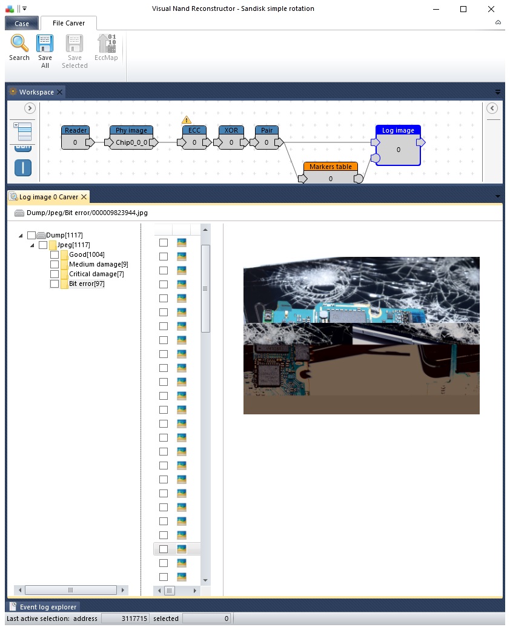Select the Log image 0 Carver tab

coord(48,197)
